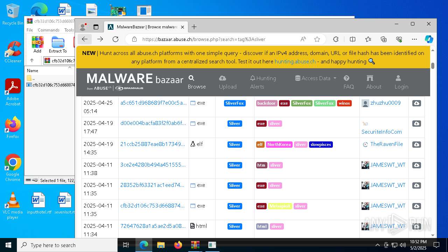Open reporter zhuzhu0009 profile link

pos(385,103)
